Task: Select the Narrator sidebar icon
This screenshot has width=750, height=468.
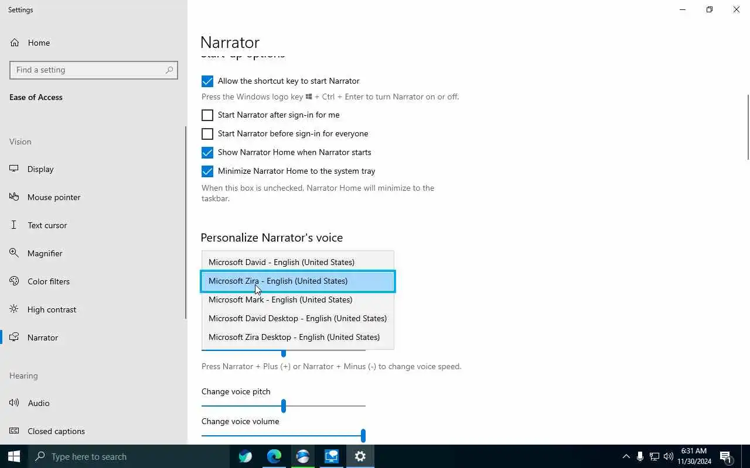Action: click(15, 338)
